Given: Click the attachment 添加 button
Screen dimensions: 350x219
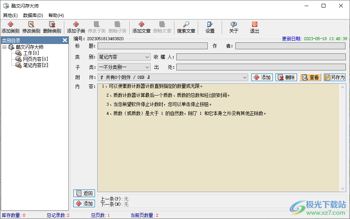Looking at the screenshot, I should tap(262, 77).
